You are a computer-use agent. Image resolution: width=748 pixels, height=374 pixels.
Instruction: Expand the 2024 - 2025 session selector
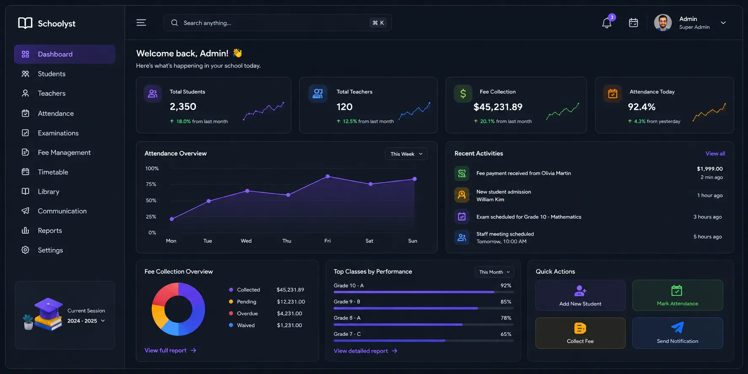pyautogui.click(x=86, y=321)
